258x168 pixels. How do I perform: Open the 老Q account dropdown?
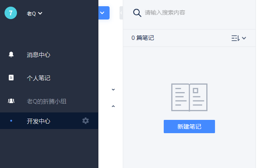pos(34,13)
